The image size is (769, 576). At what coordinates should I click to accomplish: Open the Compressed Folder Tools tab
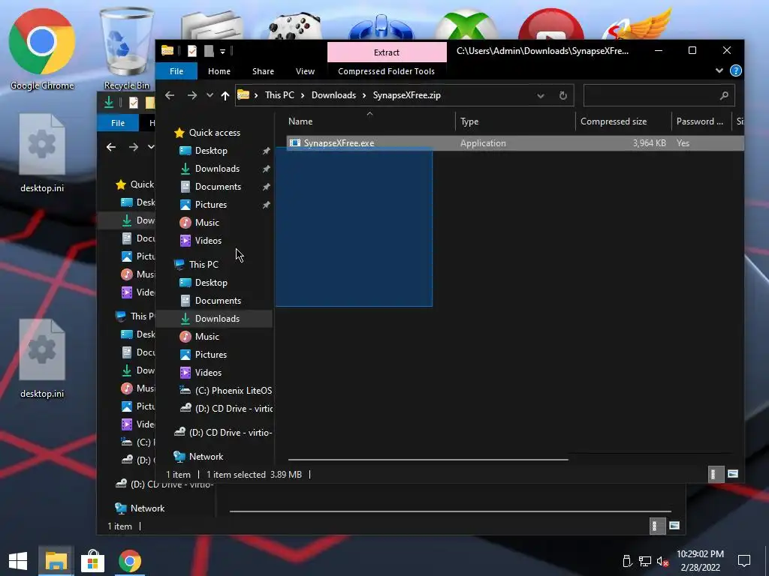[x=387, y=71]
